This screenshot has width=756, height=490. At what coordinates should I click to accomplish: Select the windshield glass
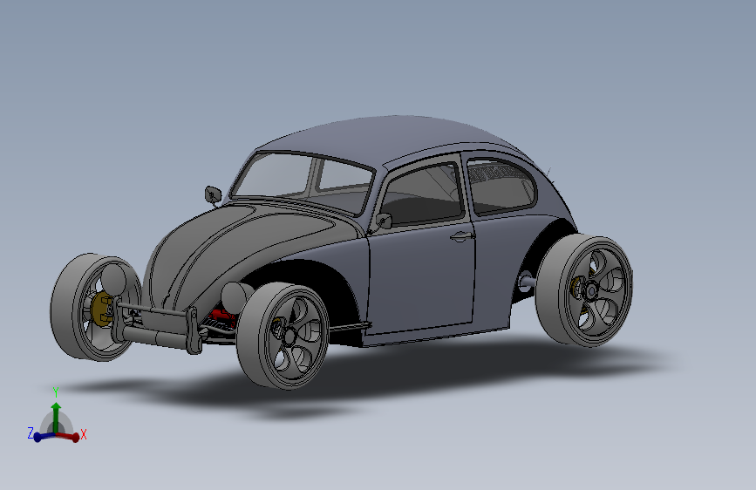tap(303, 182)
